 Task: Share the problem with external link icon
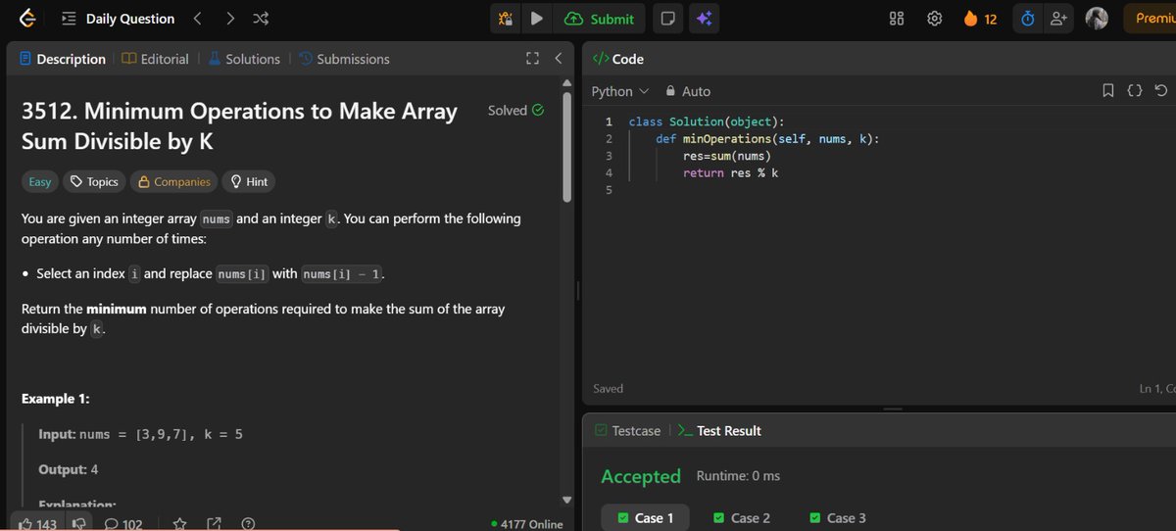coord(214,524)
